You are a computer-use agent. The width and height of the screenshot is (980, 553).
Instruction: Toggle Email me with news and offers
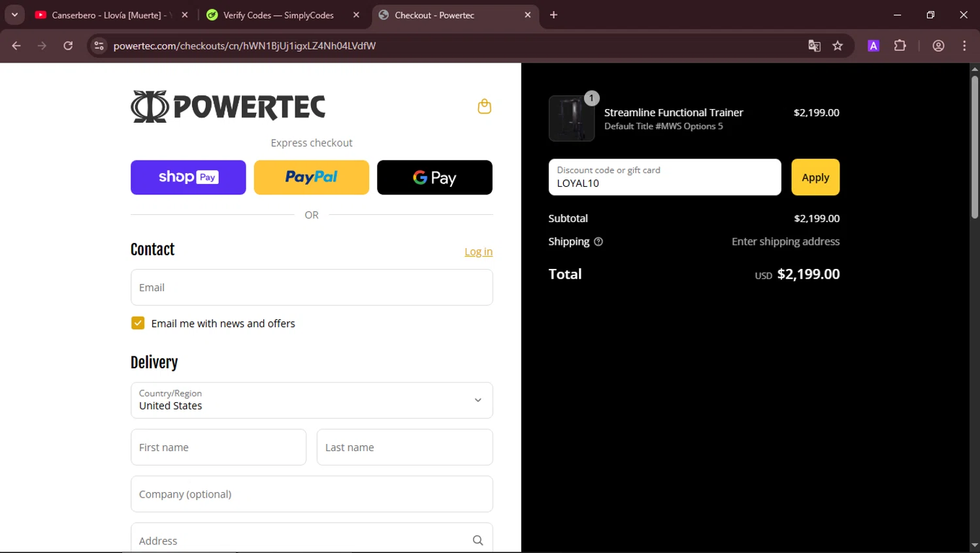(x=138, y=323)
